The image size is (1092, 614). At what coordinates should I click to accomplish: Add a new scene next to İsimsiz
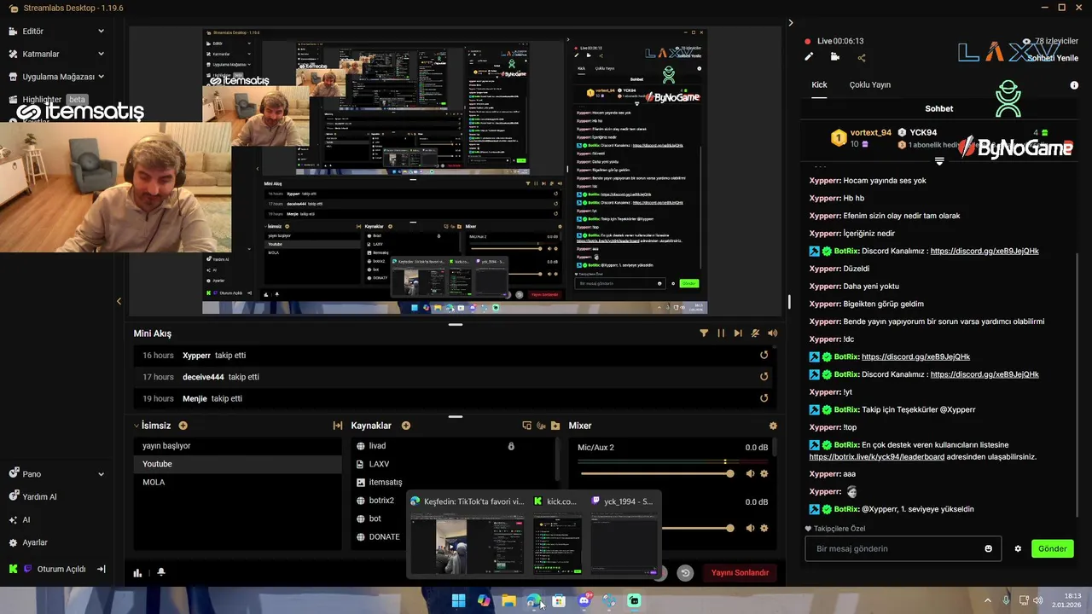click(183, 426)
